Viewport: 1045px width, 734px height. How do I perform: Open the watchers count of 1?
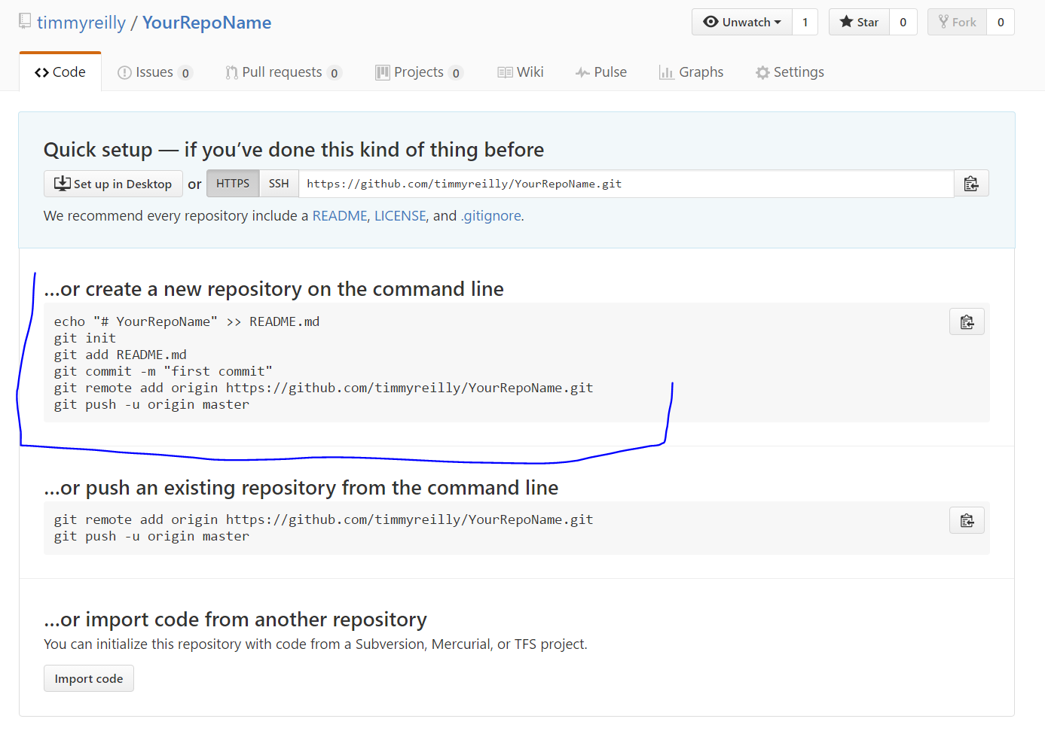[x=805, y=22]
